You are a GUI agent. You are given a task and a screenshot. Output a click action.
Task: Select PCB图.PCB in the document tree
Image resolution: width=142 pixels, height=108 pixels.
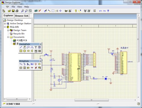point(22,41)
